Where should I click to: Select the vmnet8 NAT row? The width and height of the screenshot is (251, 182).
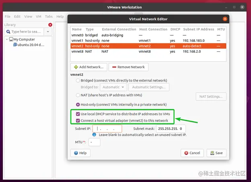point(148,51)
